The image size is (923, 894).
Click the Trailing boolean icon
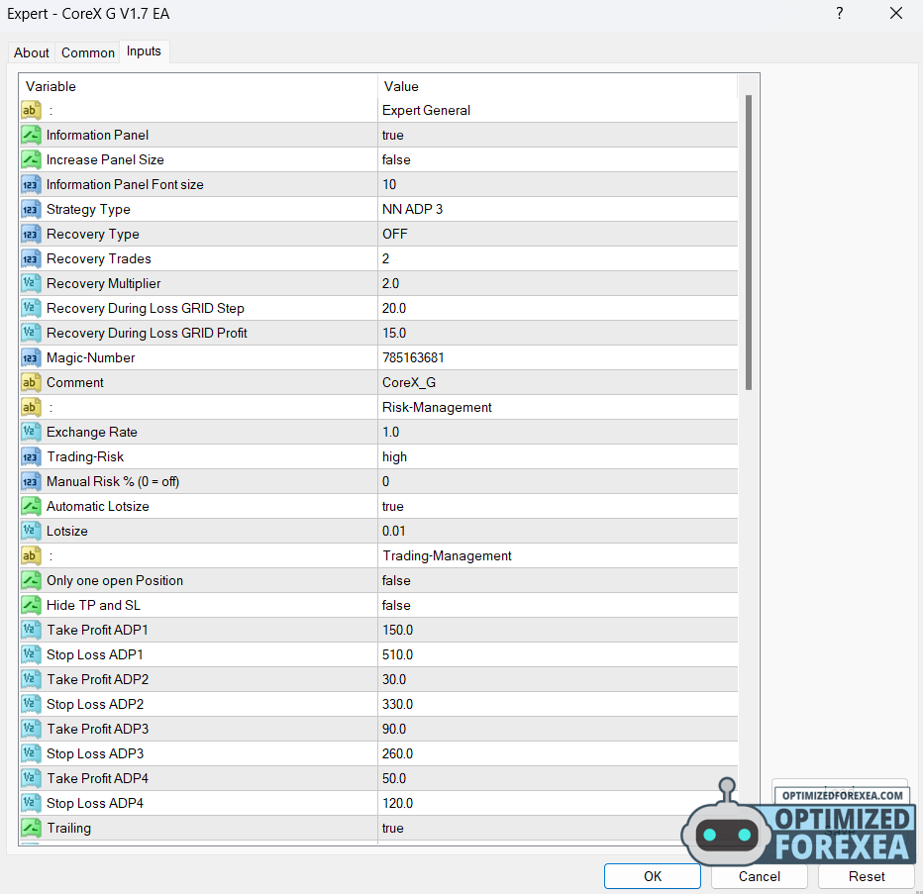[31, 827]
